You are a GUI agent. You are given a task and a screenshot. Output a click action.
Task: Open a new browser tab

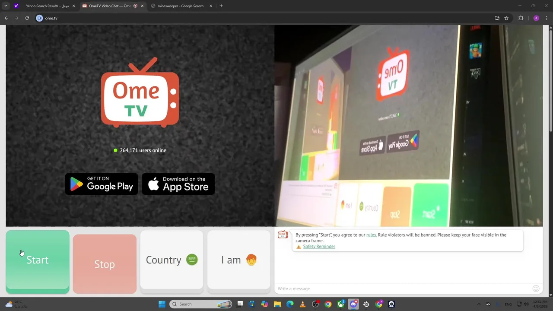coord(221,6)
